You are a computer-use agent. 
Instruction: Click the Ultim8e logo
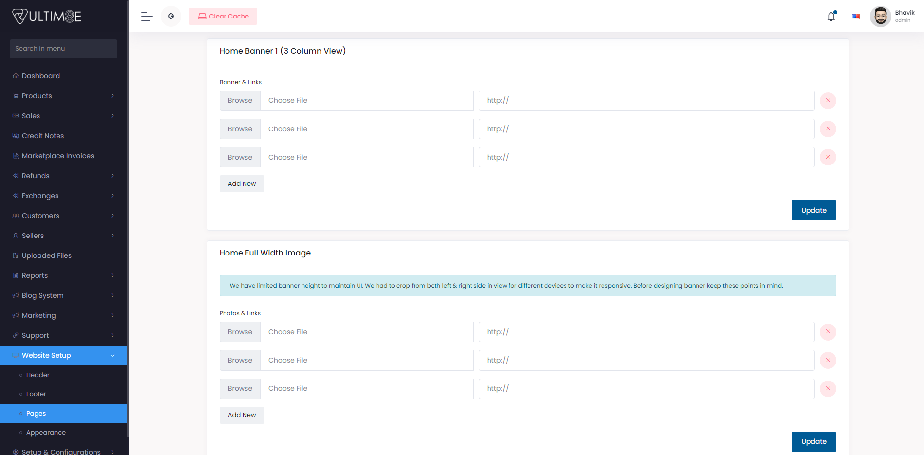click(x=46, y=16)
